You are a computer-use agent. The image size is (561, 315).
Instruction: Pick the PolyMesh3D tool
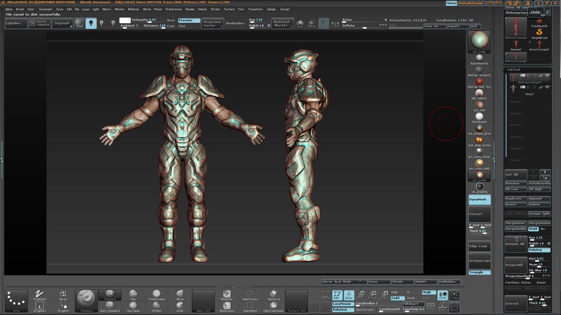539,22
